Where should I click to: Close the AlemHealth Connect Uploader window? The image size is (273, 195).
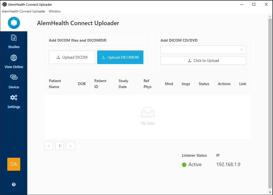point(266,5)
